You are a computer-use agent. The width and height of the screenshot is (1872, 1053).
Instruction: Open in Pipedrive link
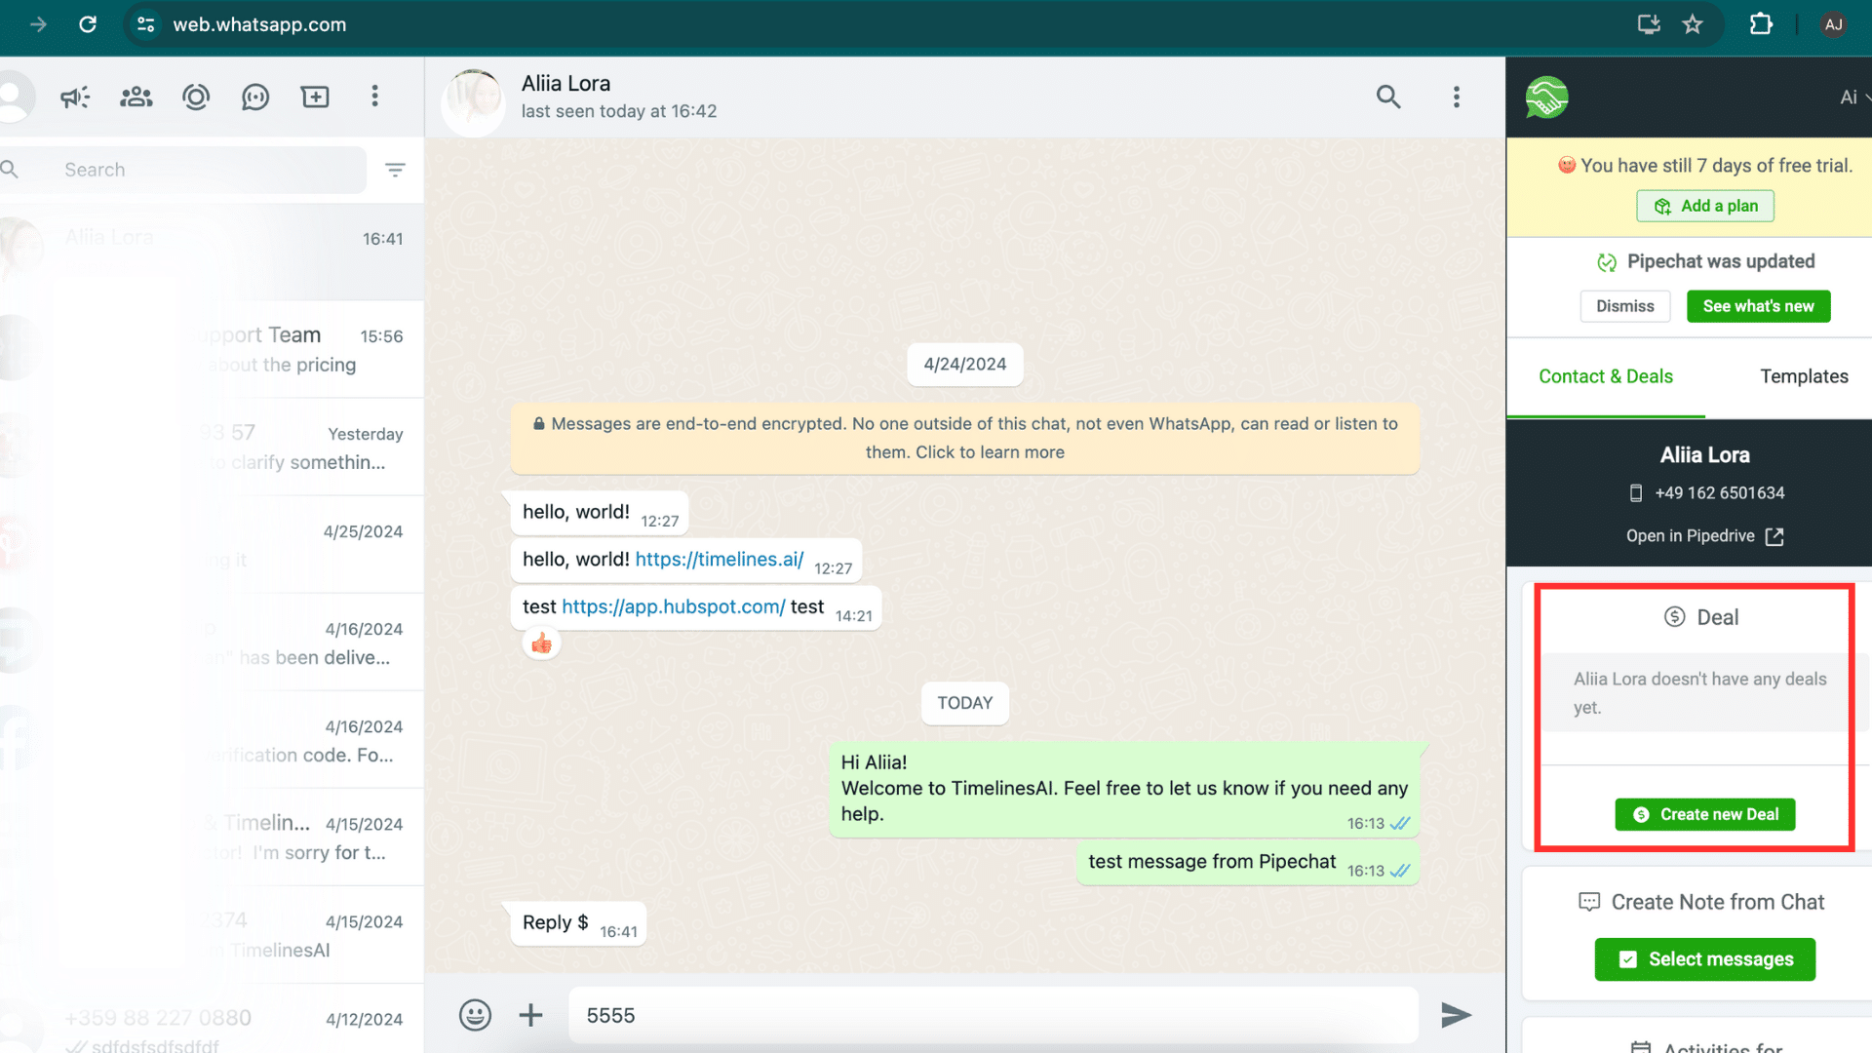pos(1704,536)
